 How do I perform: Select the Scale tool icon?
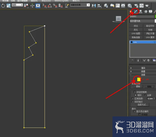8,6
